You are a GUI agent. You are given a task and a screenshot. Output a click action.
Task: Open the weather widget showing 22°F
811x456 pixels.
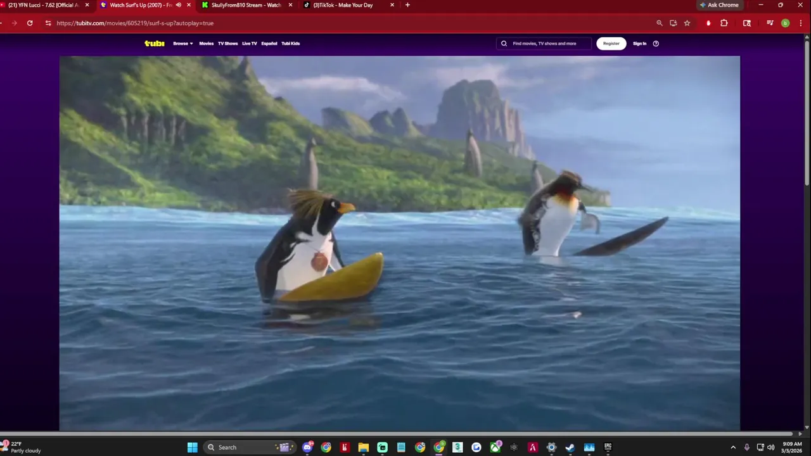click(x=22, y=447)
